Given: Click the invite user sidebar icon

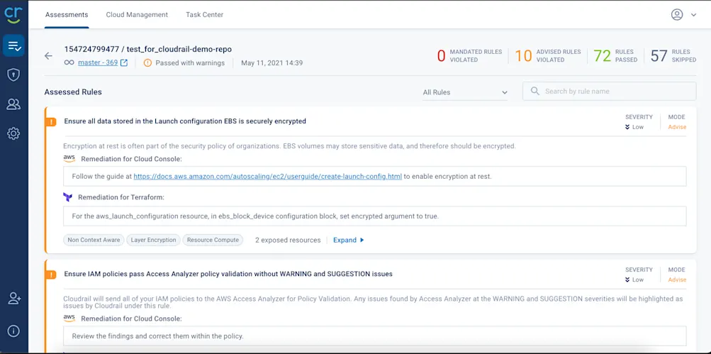Looking at the screenshot, I should (x=14, y=298).
